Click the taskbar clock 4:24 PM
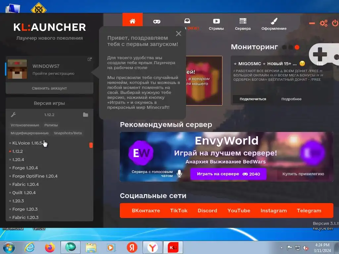Image resolution: width=339 pixels, height=254 pixels. pyautogui.click(x=322, y=247)
